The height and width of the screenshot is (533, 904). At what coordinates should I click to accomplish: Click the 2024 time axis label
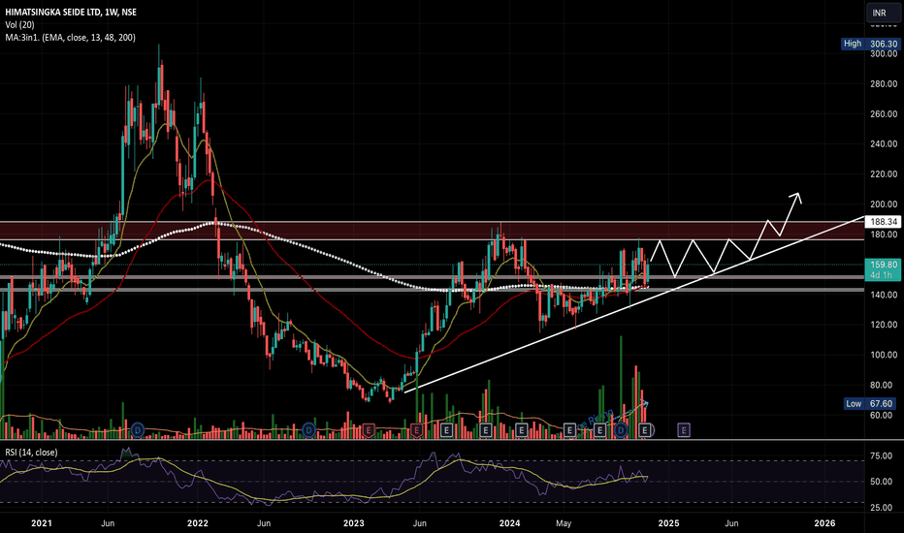point(509,523)
